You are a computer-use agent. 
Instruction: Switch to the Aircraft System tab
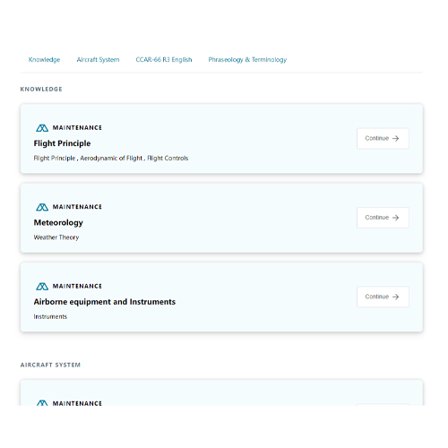point(98,60)
